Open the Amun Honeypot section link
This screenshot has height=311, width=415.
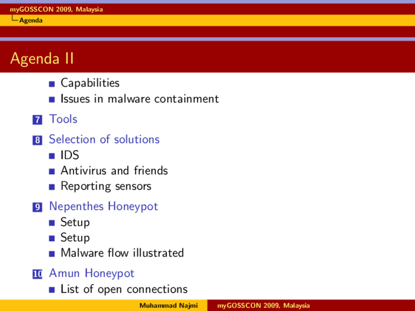(x=92, y=273)
